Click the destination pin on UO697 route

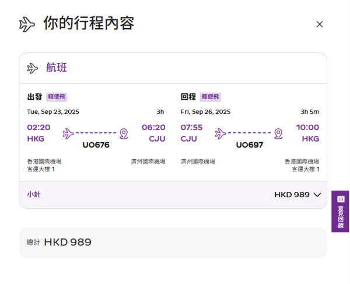pyautogui.click(x=278, y=134)
